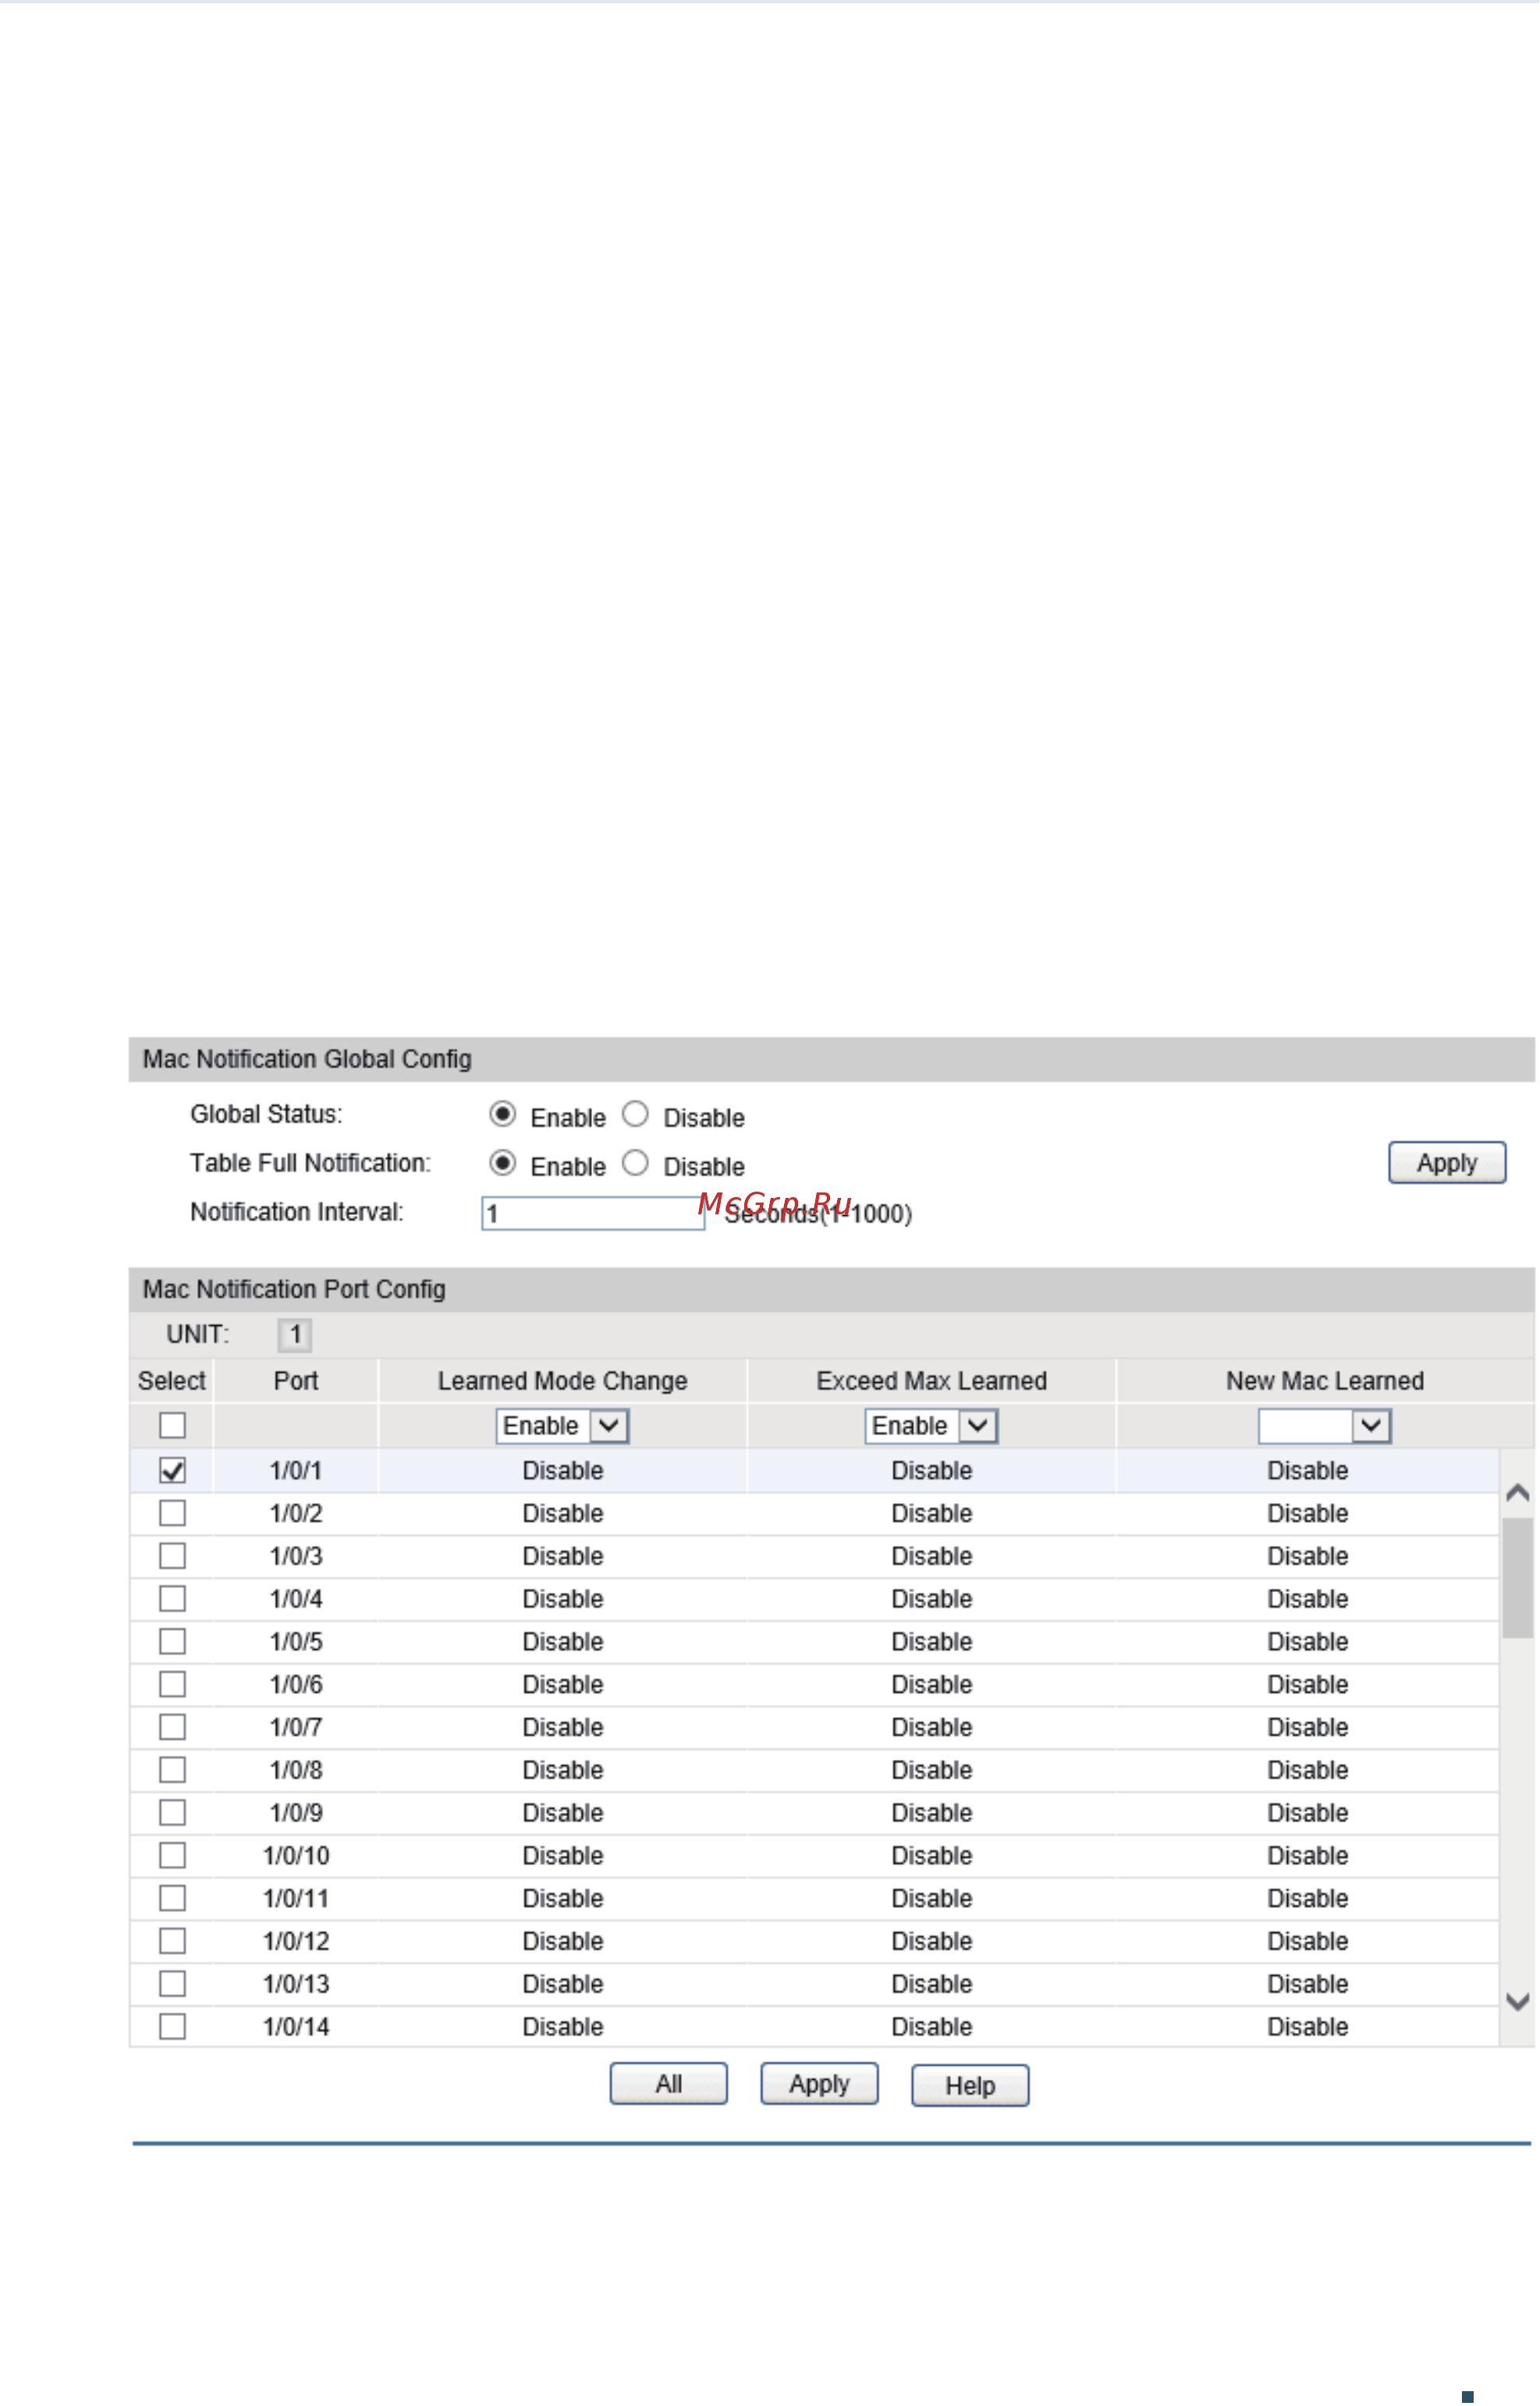Viewport: 1540px width, 2406px height.
Task: Toggle the select-all checkbox in header row
Action: click(x=173, y=1427)
